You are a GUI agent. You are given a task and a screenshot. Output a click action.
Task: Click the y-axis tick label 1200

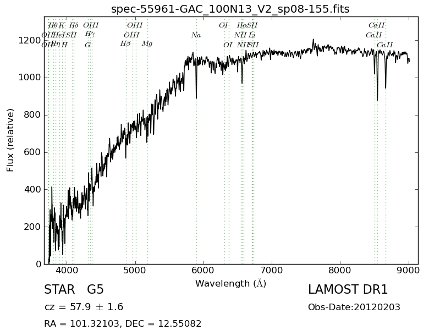30,40
